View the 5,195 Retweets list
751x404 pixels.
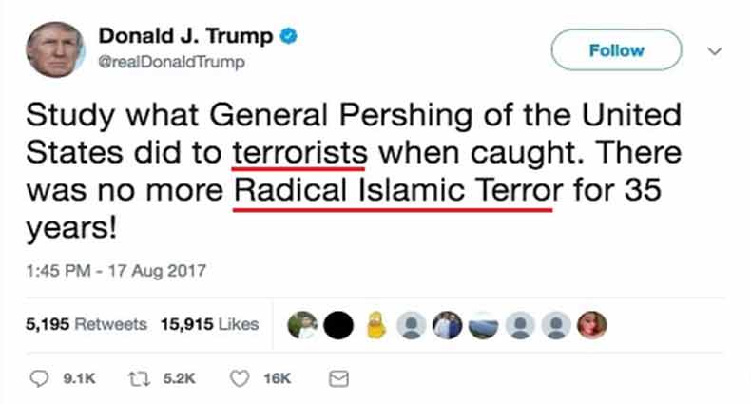(87, 324)
